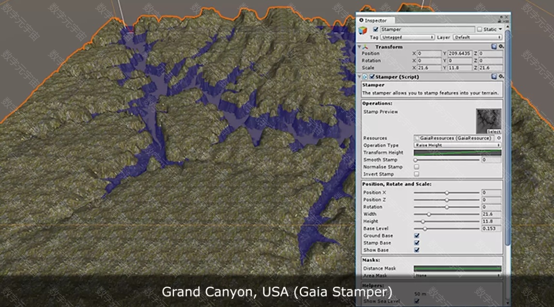Adjust the Width slider
The image size is (554, 307).
pyautogui.click(x=447, y=214)
